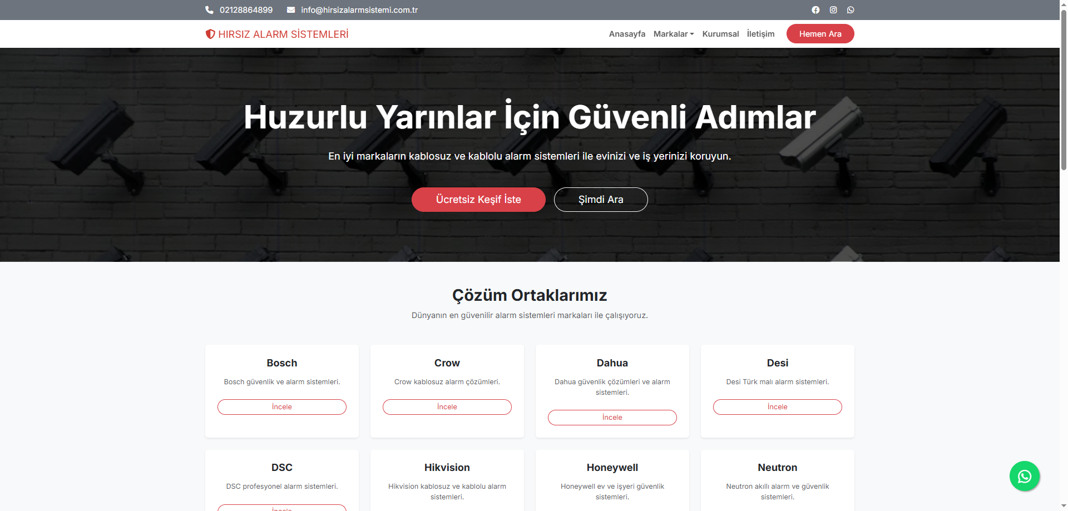Go to Anasayfa menu item

[x=627, y=34]
